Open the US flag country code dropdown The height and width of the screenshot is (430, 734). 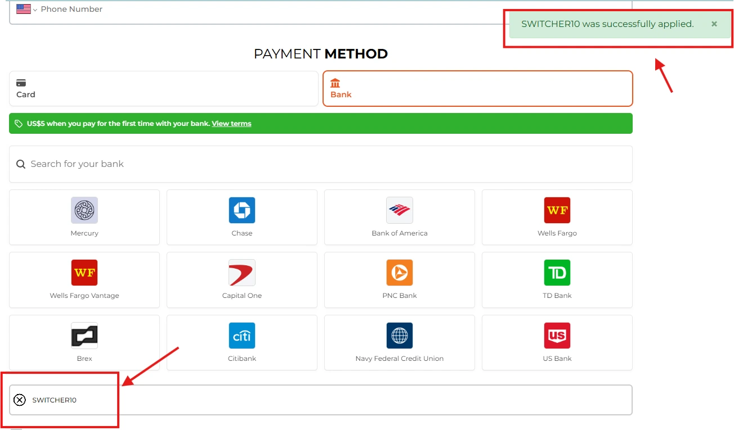pyautogui.click(x=26, y=9)
